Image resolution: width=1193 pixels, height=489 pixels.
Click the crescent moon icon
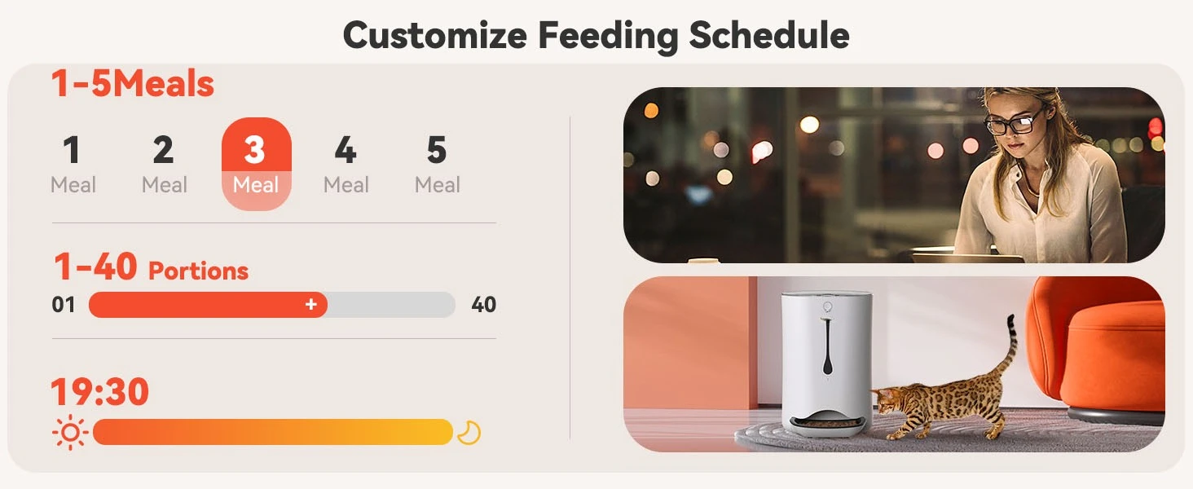pos(469,433)
